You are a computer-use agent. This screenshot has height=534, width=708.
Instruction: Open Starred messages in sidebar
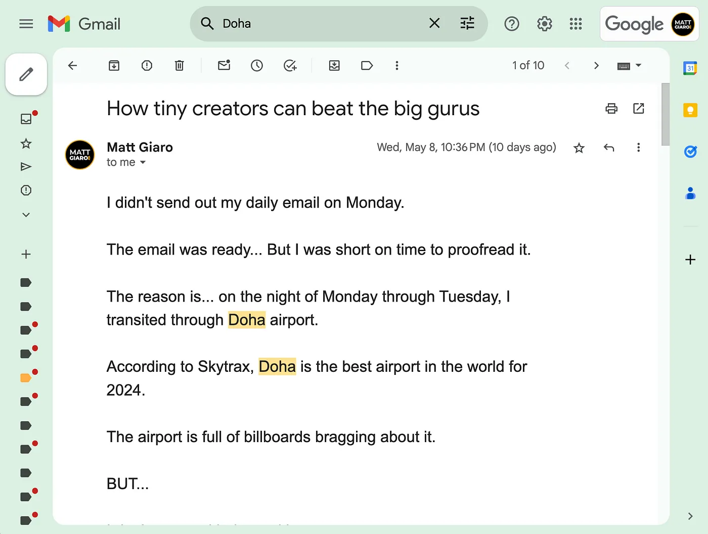pos(26,143)
